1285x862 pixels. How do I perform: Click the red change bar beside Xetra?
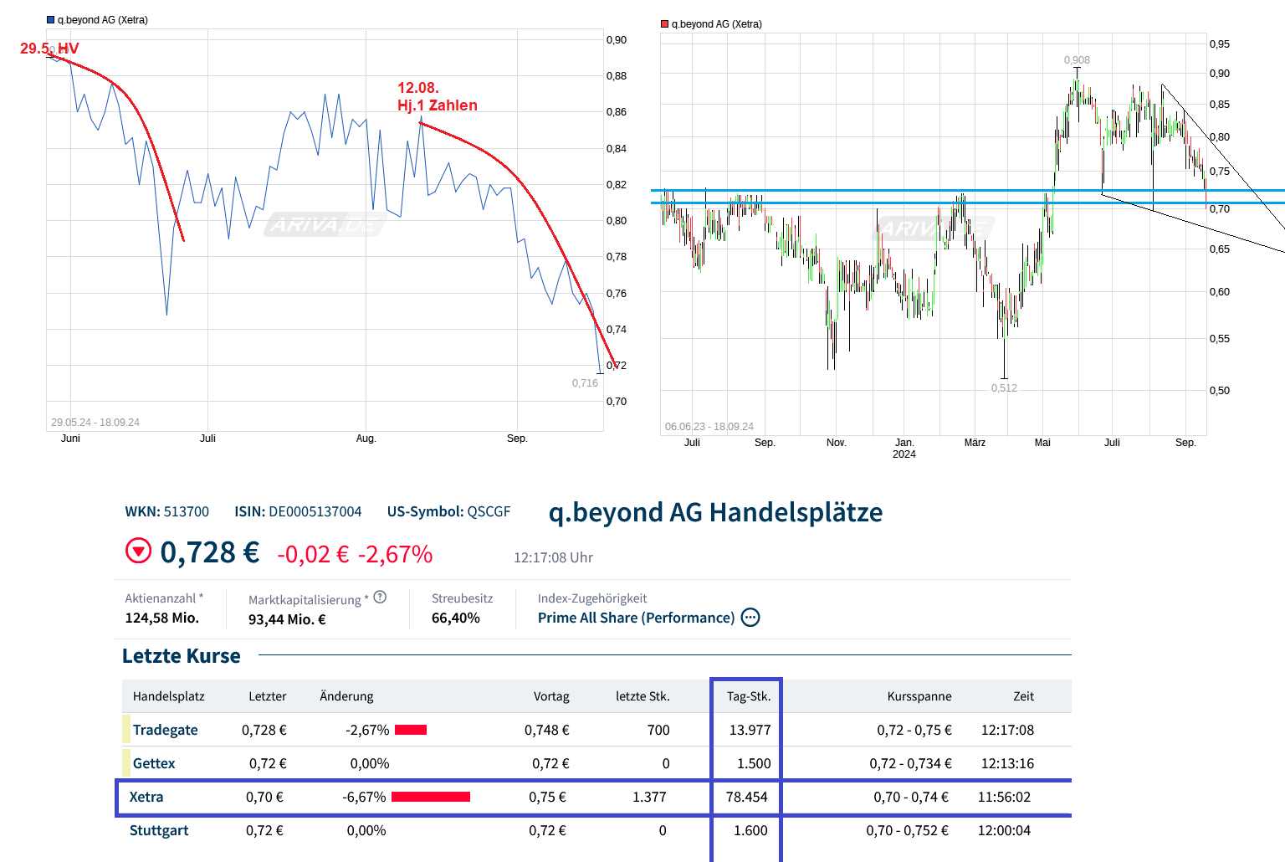tap(431, 797)
